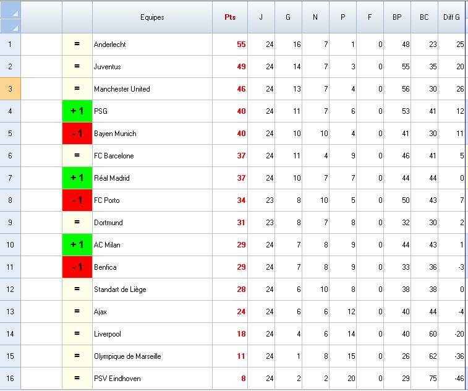This screenshot has width=468, height=391.
Task: Click PSG's green +1 indicator
Action: pyautogui.click(x=77, y=111)
